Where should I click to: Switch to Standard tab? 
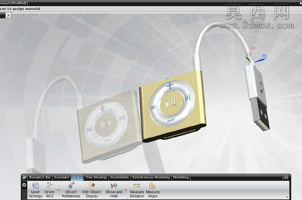(61, 177)
